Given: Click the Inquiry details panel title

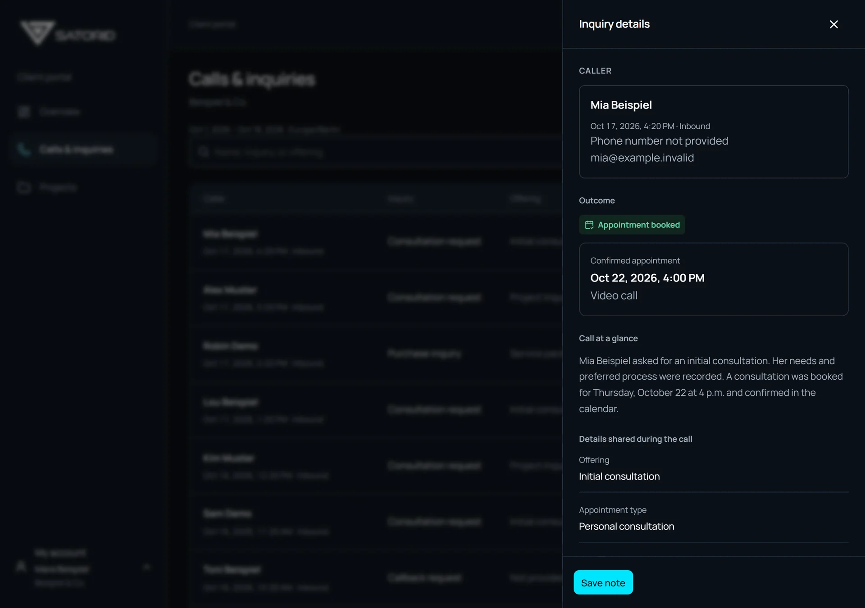Looking at the screenshot, I should 614,24.
